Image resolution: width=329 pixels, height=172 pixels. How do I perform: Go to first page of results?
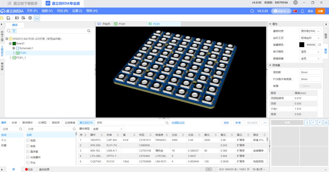point(203,169)
